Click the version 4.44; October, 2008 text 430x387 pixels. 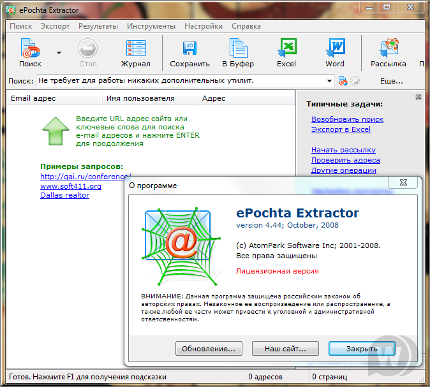click(287, 225)
